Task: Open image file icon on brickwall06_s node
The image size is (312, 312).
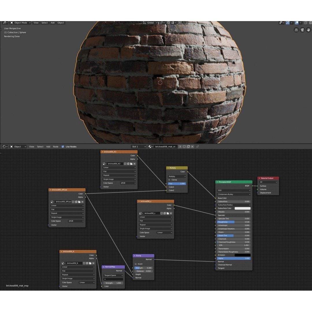Action: [x=168, y=213]
